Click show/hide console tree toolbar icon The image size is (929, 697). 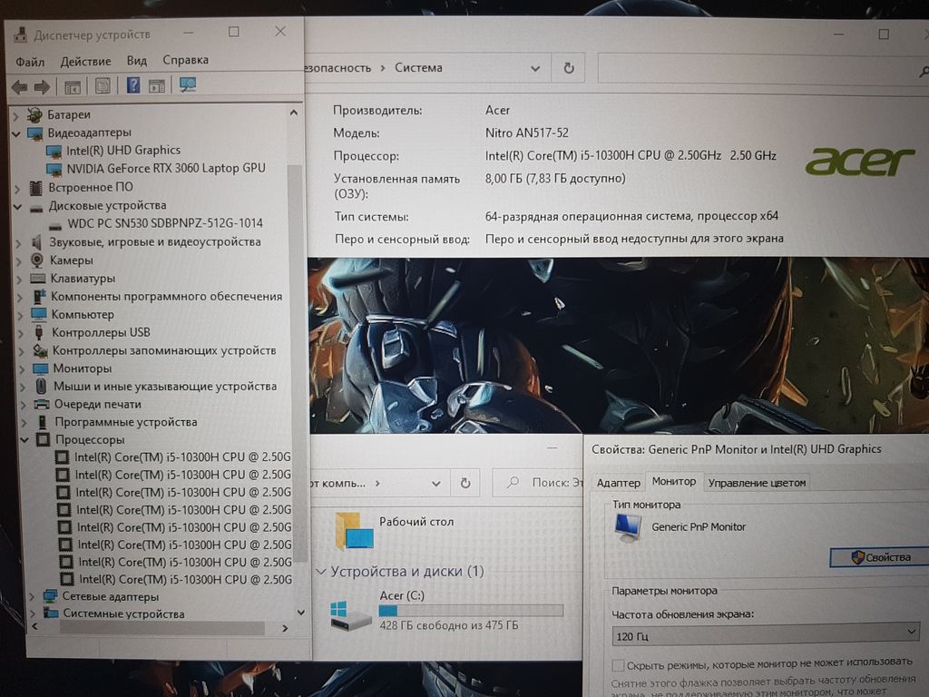73,87
